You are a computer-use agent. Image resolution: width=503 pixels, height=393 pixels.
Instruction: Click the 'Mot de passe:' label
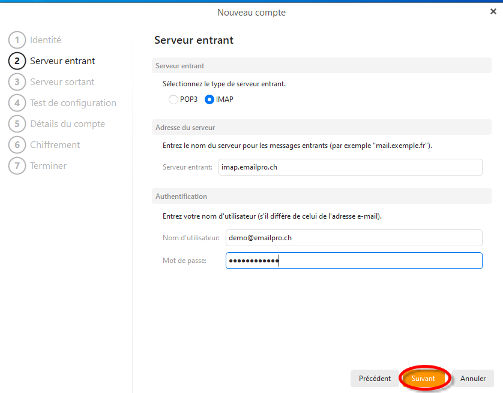[184, 261]
